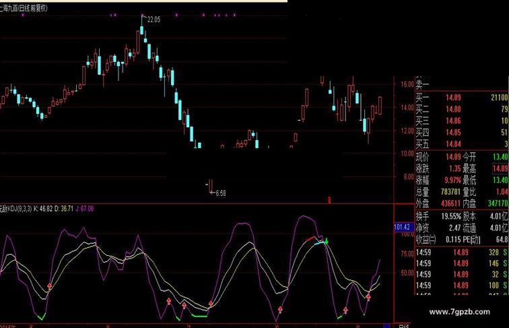Screen dimensions: 509x328
Task: Click the 现价 14.89 current price
Action: click(x=453, y=157)
